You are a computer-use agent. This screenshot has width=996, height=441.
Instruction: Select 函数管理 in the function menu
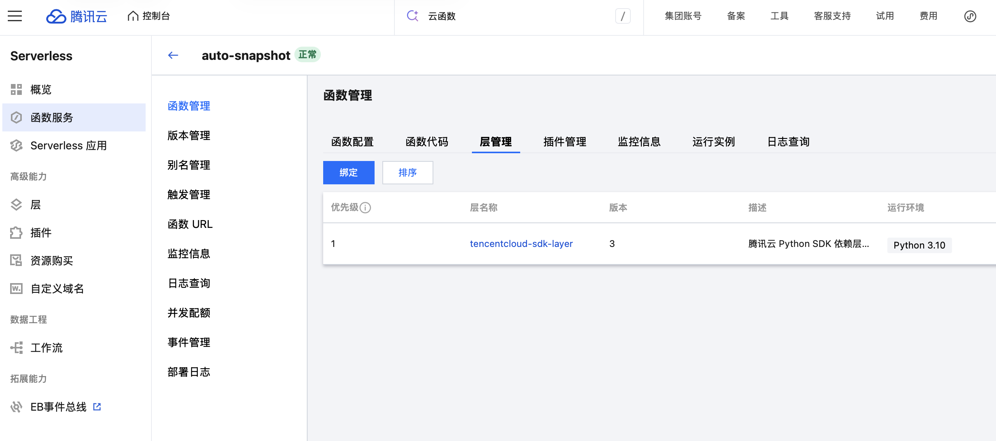pyautogui.click(x=189, y=106)
